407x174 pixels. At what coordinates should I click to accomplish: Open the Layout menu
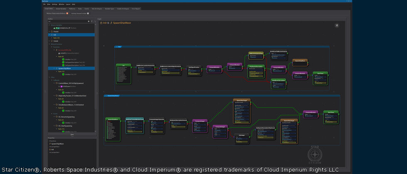click(x=68, y=5)
